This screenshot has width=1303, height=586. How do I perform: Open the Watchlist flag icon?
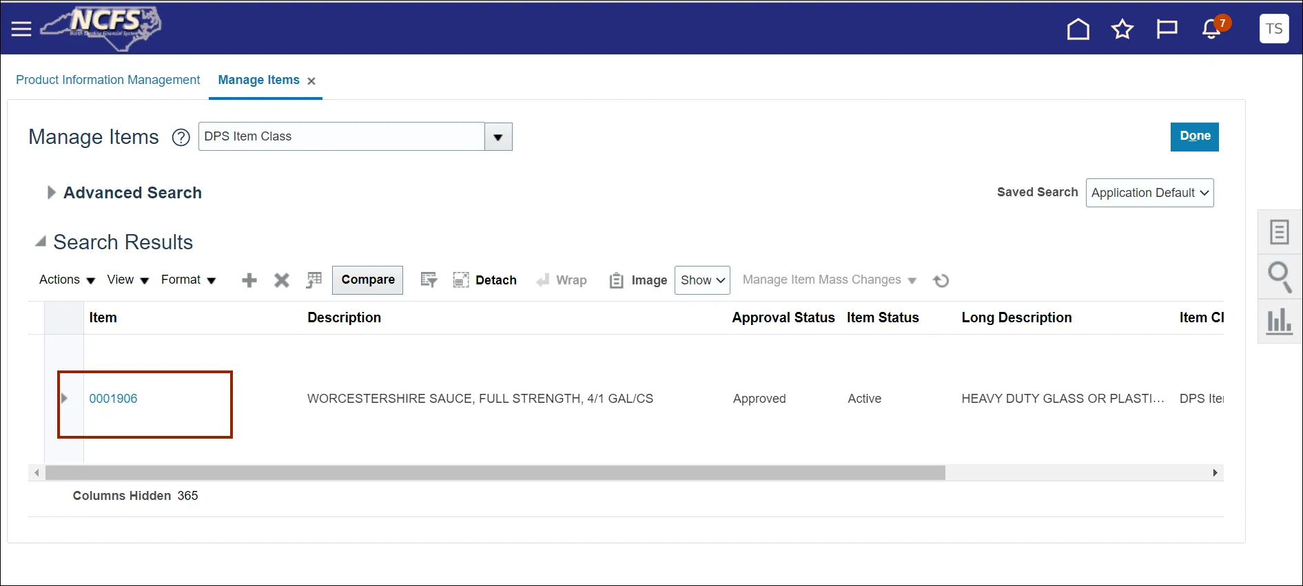pos(1167,29)
